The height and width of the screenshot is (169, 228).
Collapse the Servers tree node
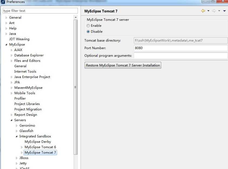11,120
